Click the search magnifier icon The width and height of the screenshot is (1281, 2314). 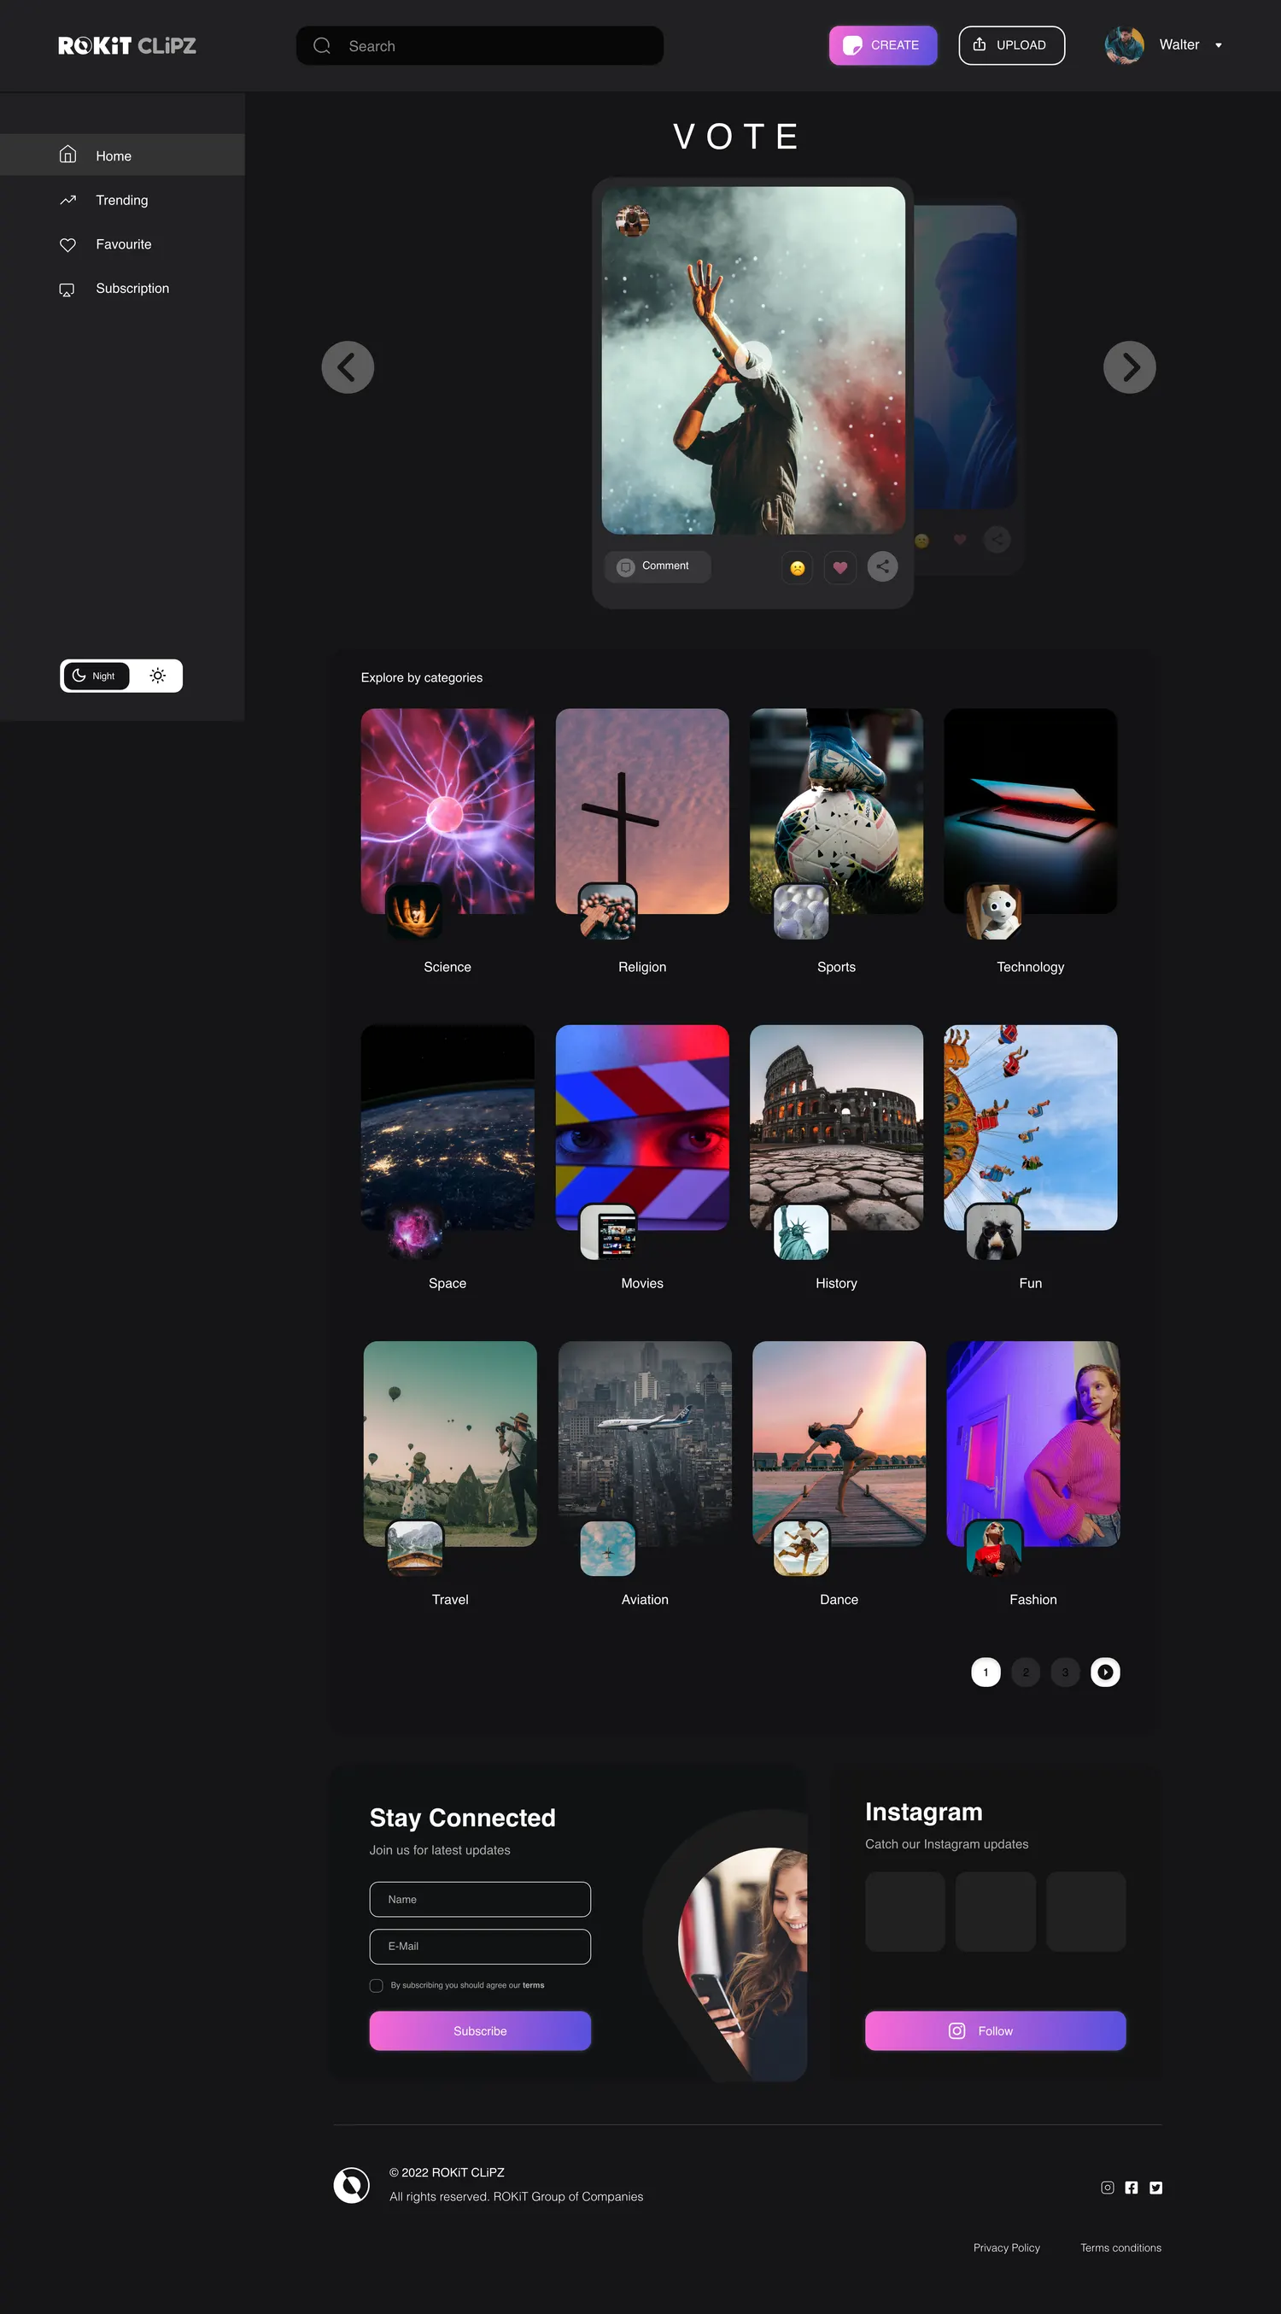[322, 46]
